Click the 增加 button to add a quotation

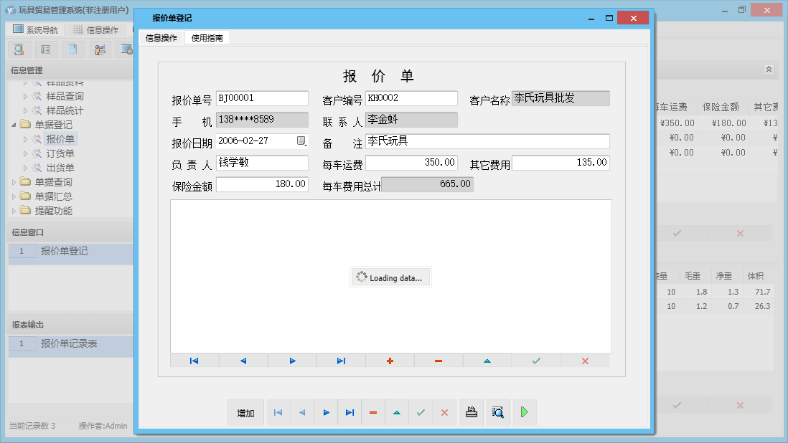[x=245, y=412]
